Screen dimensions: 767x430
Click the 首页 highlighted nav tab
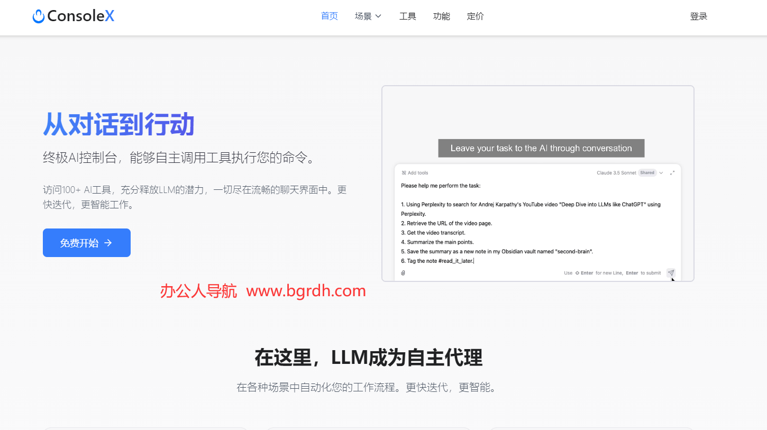click(329, 16)
